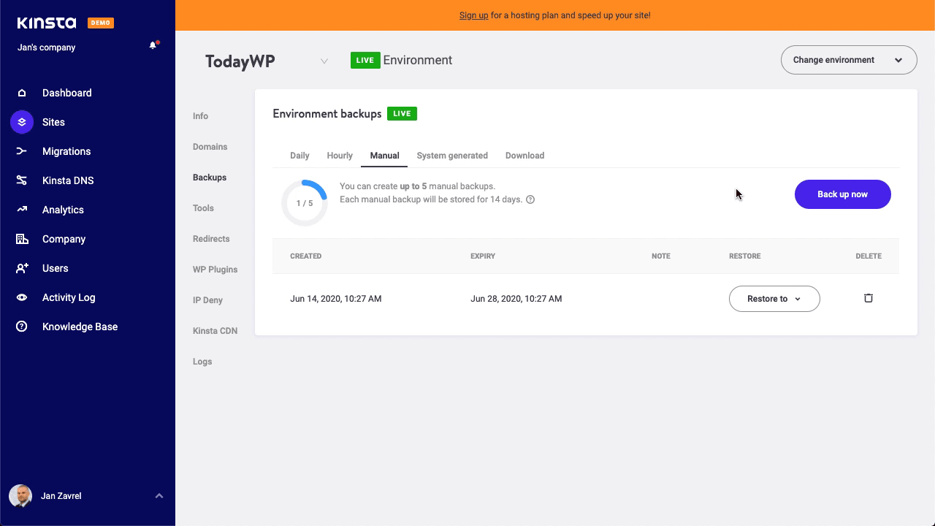Open the Domains section
Screen dimensions: 935x526
click(x=210, y=147)
